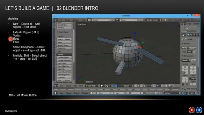Screen dimensions: 204x115
Task: Switch to the Render properties camera icon
Action: (x=188, y=35)
